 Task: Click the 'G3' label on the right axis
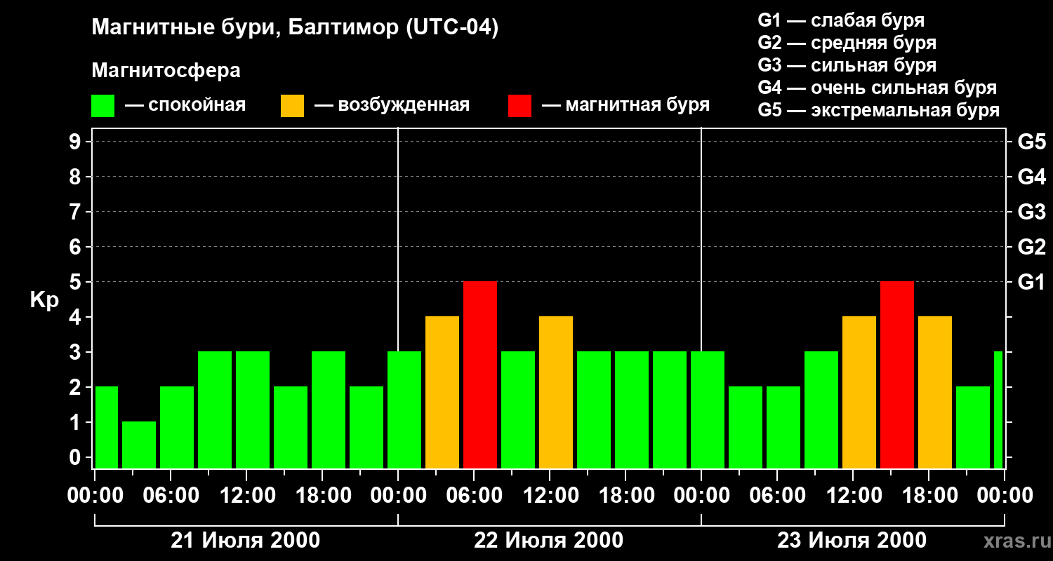[x=1032, y=212]
